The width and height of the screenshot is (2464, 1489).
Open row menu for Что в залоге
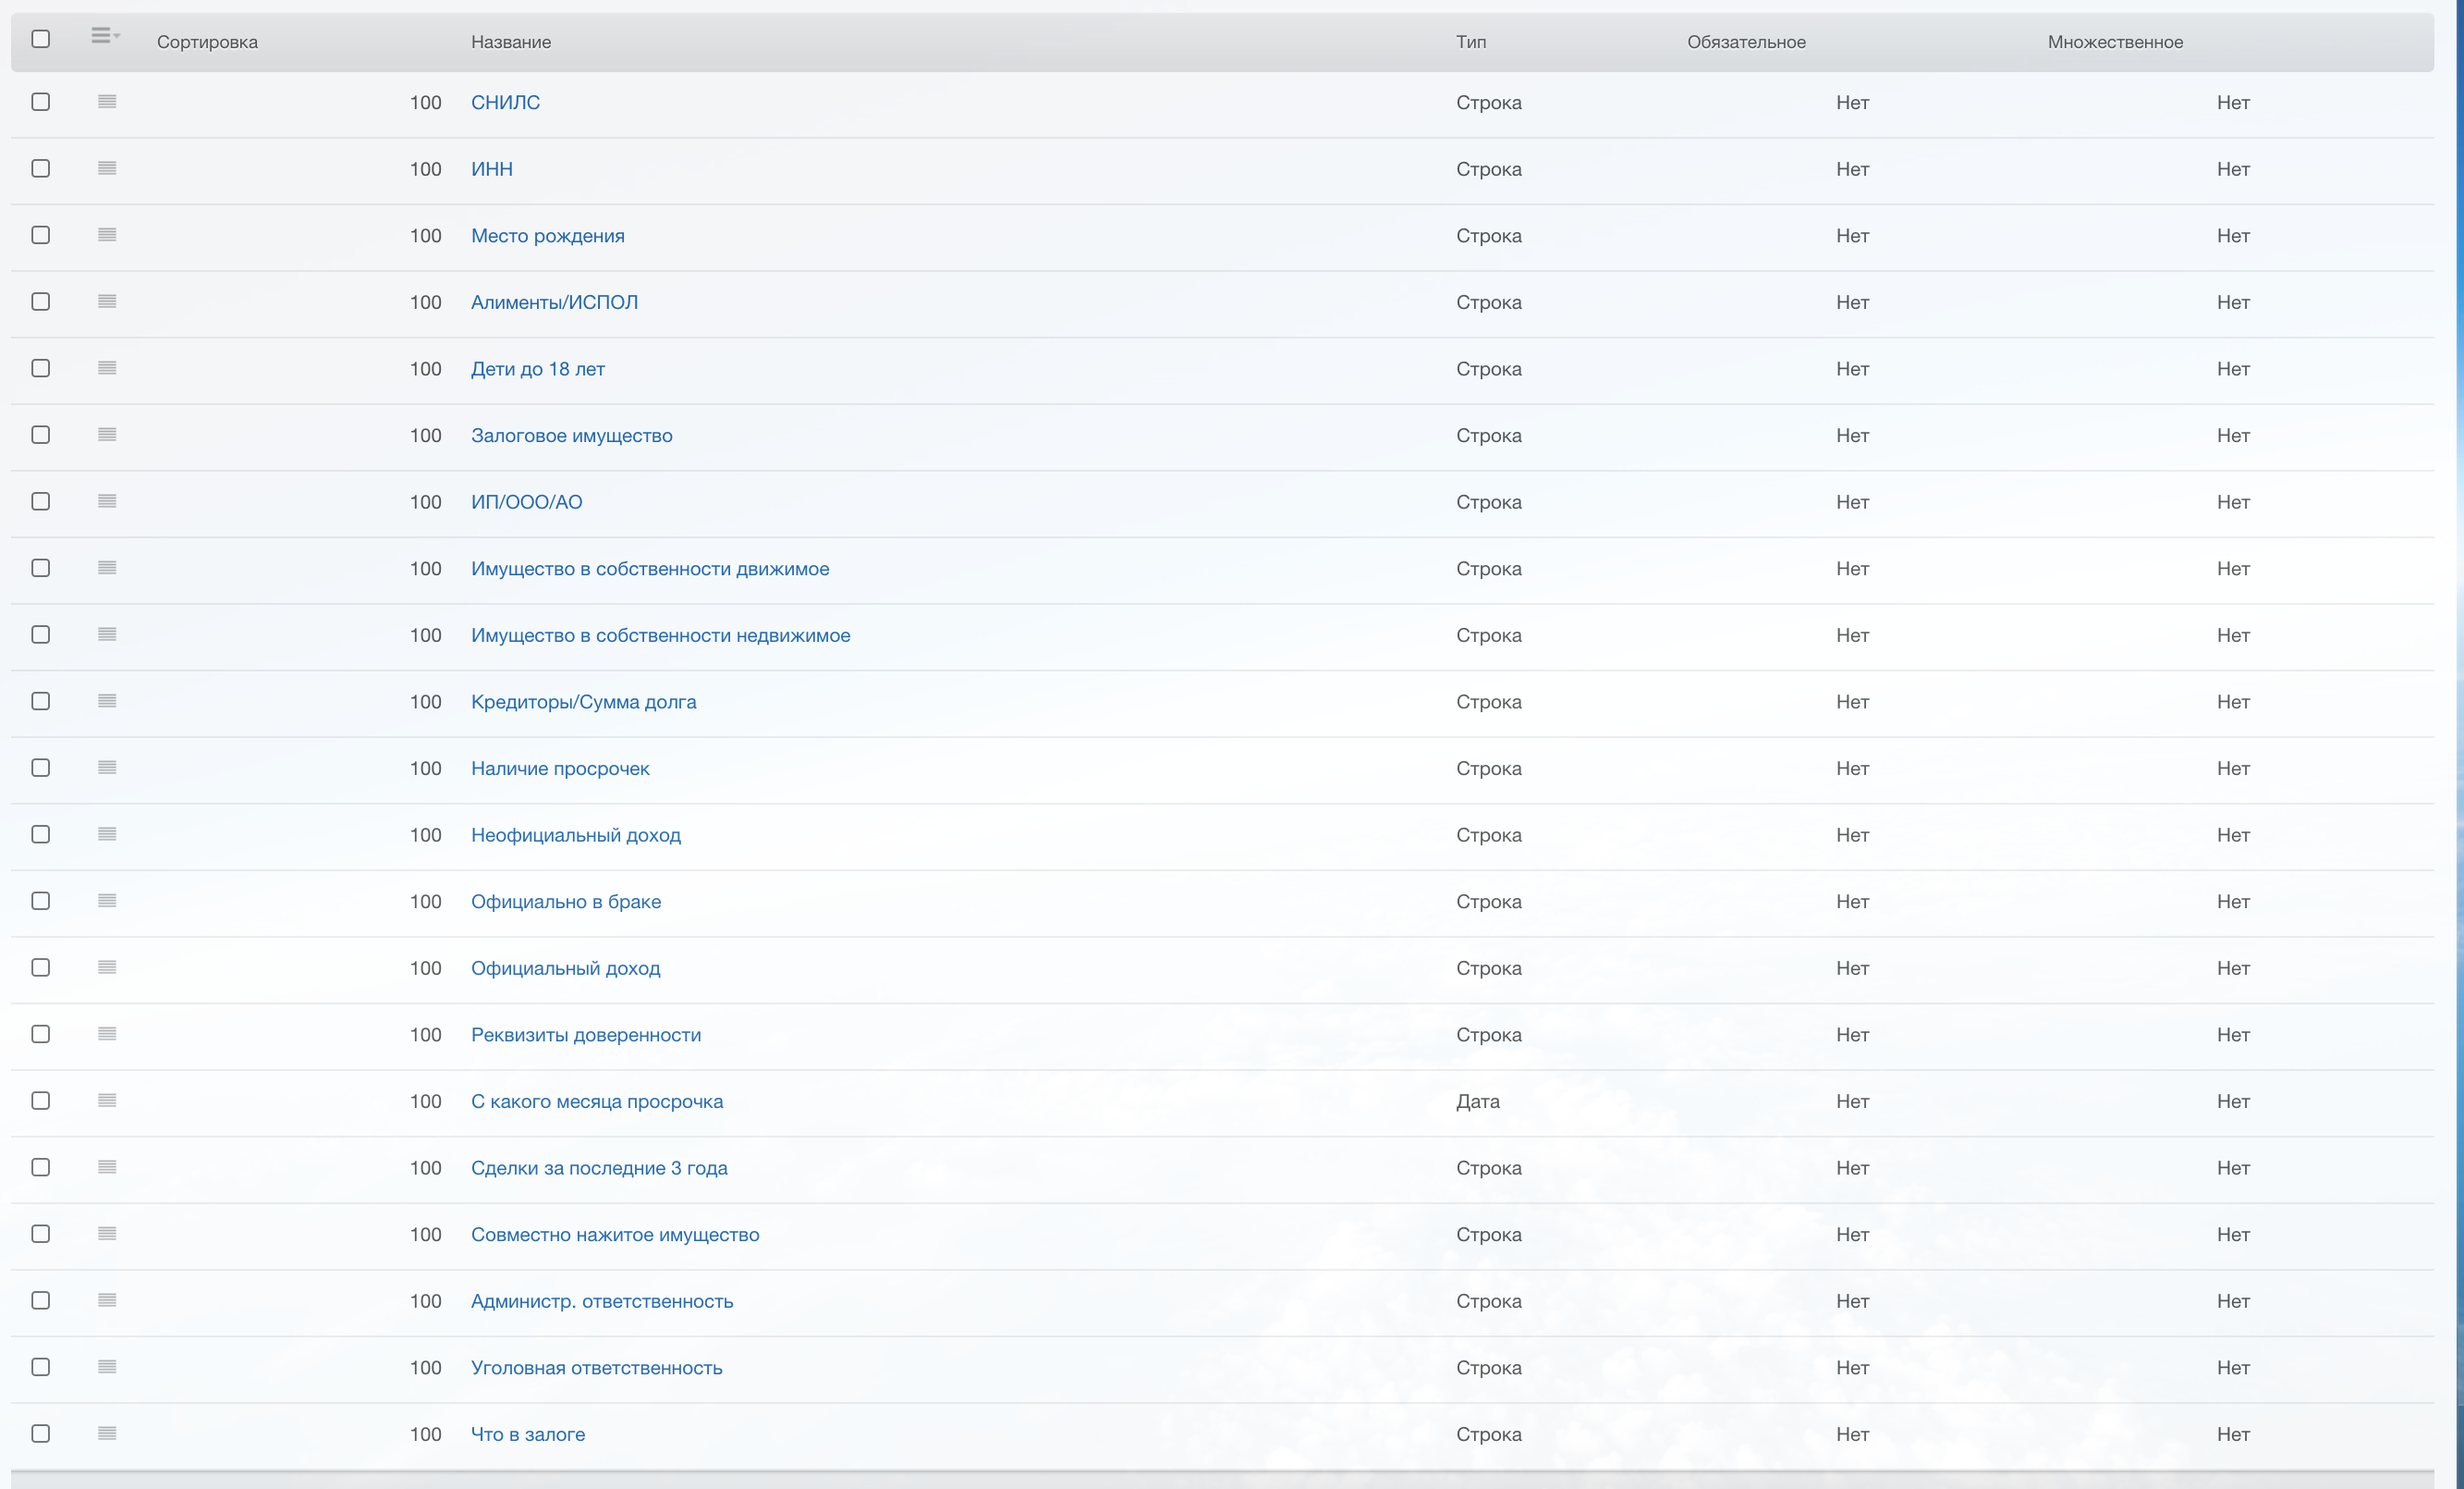[107, 1433]
